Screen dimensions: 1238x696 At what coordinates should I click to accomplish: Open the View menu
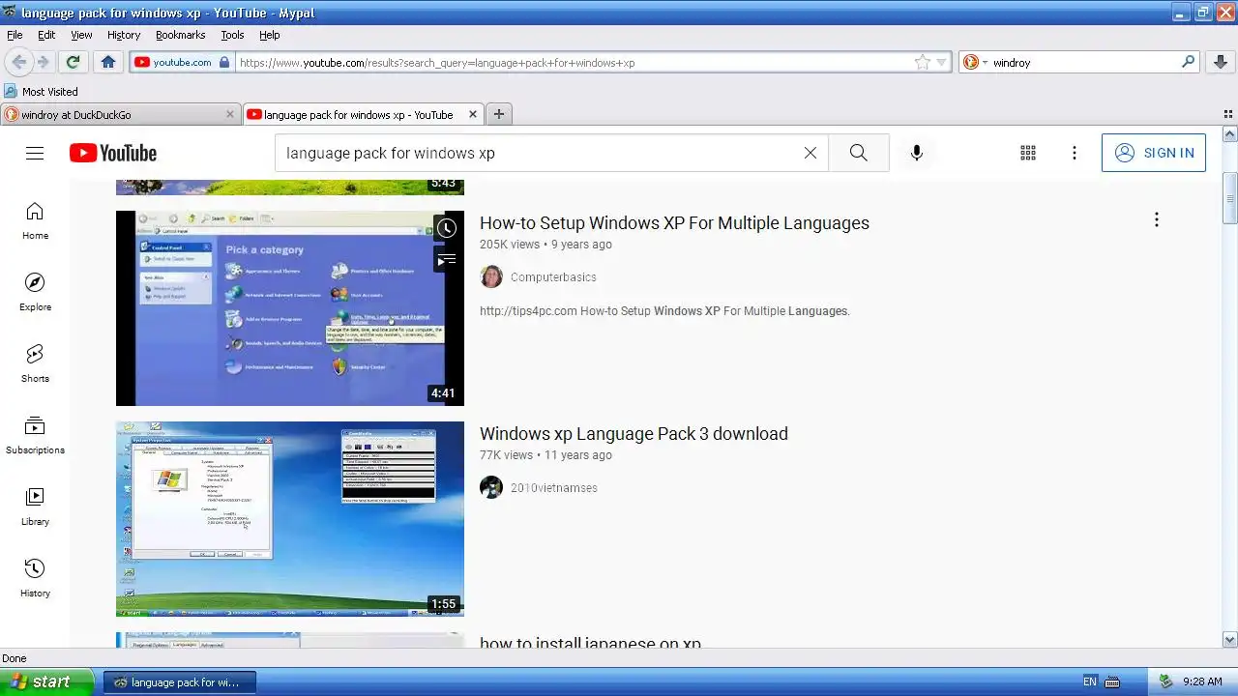(81, 35)
